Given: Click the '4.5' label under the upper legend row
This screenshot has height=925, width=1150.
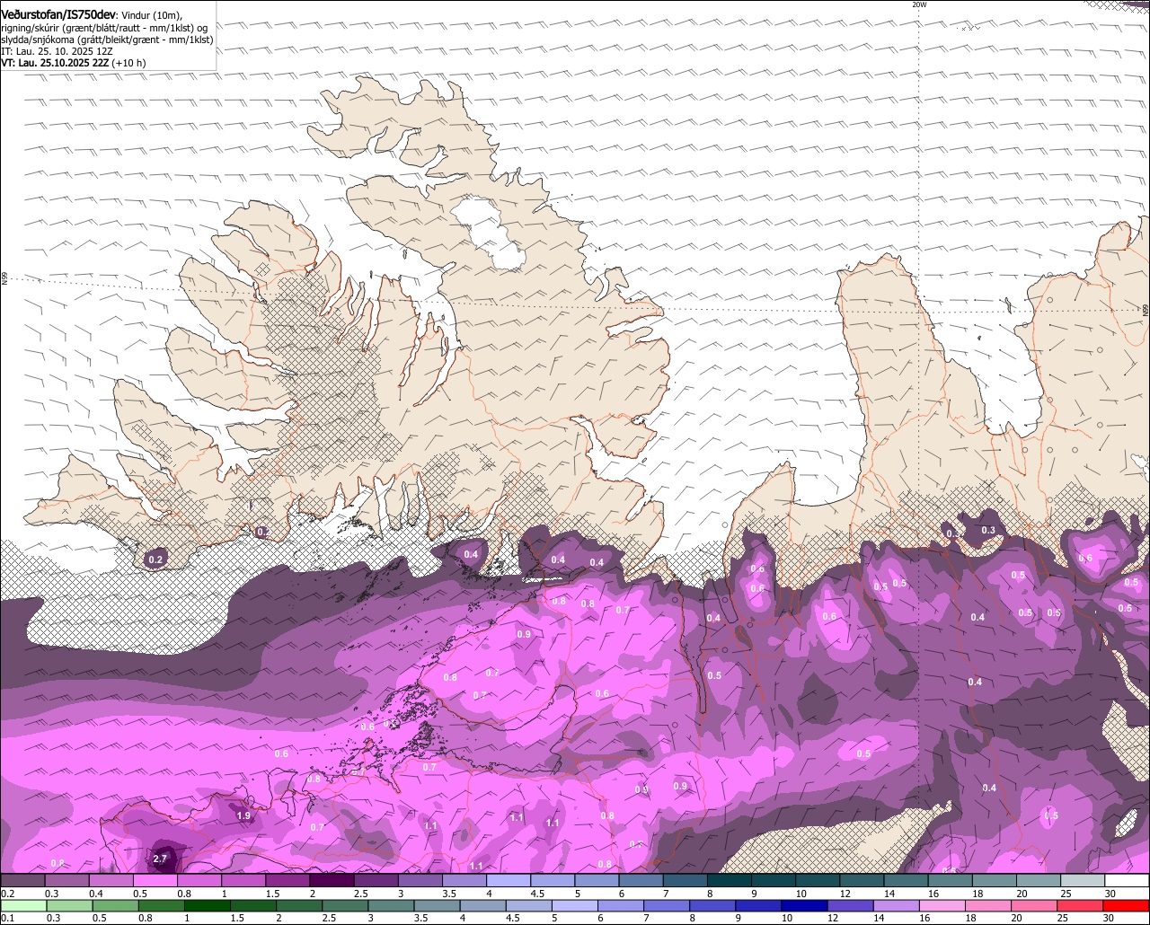Looking at the screenshot, I should click(537, 894).
